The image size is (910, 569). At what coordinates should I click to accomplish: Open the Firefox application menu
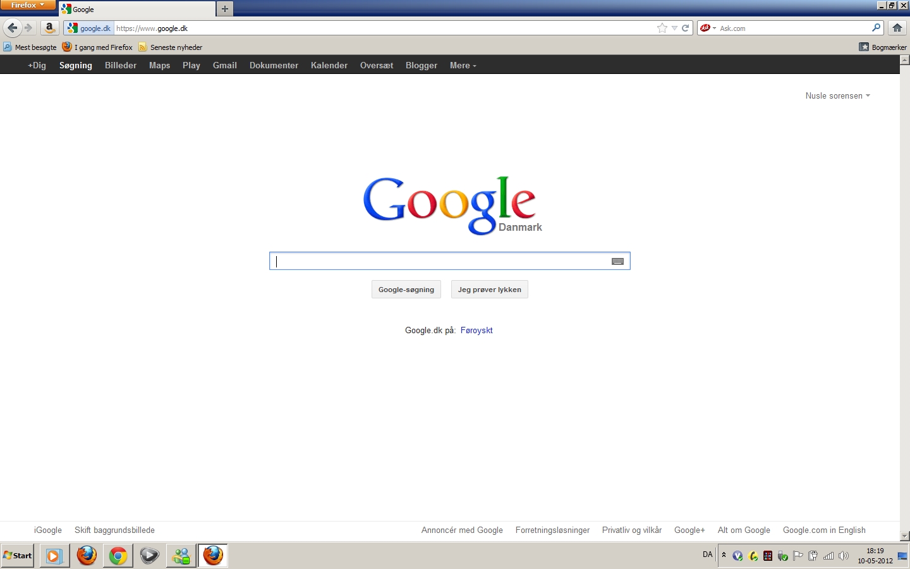click(28, 5)
